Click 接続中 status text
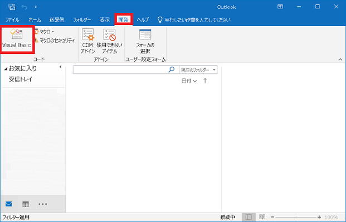 [x=227, y=218]
